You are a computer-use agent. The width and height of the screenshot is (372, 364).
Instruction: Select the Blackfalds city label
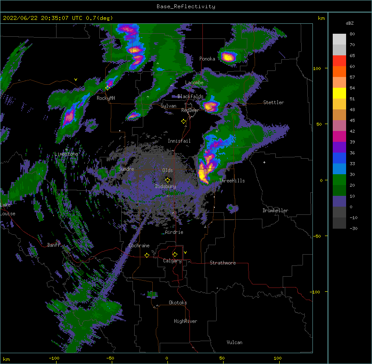point(190,96)
